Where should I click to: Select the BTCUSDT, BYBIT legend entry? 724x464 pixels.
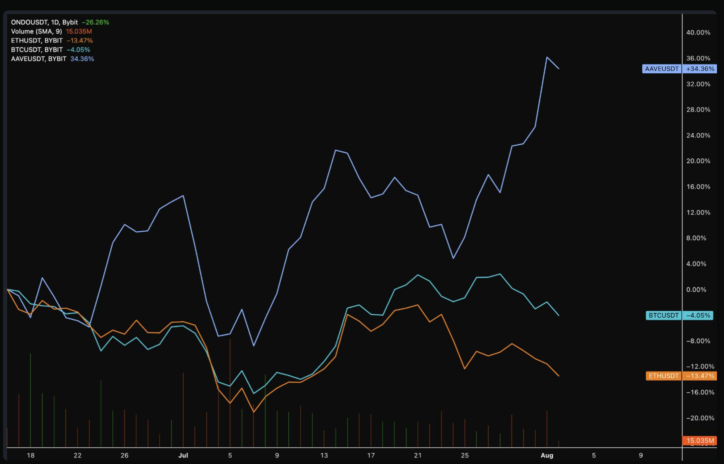(x=37, y=50)
